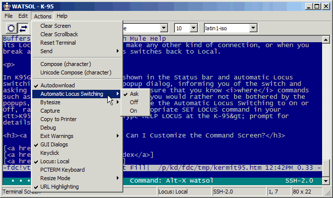Open the latin1-iso character set dropdown
Viewport: 333px width, 198px height.
(x=253, y=28)
